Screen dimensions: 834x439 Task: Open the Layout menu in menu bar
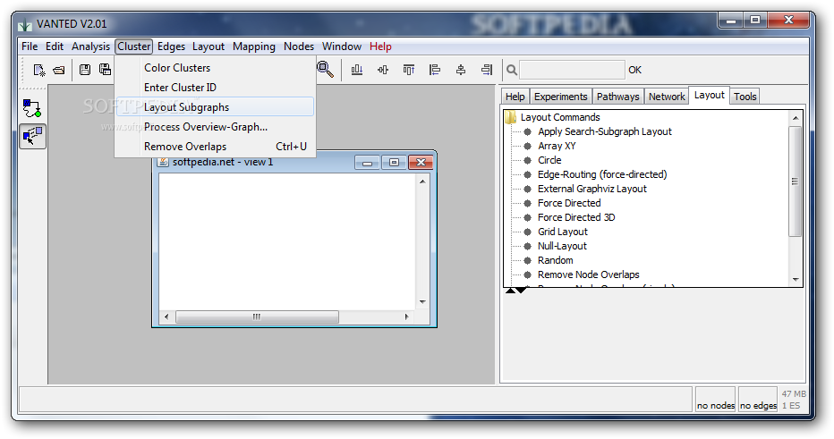pyautogui.click(x=208, y=46)
